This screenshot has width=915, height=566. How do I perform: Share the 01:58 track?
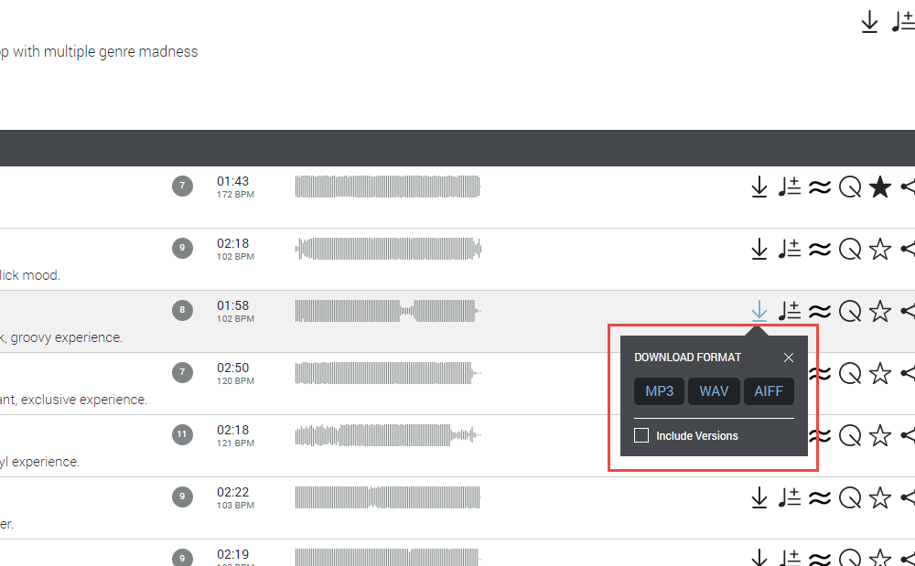pyautogui.click(x=908, y=312)
